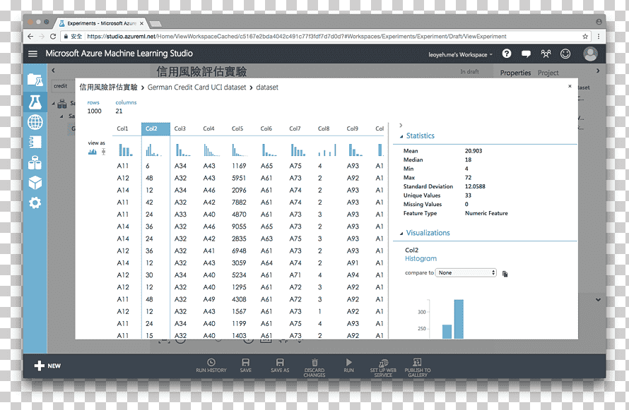Click the smiley feedback icon
The width and height of the screenshot is (629, 410).
point(565,54)
